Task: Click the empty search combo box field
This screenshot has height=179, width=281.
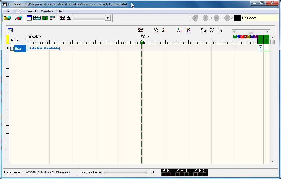Action: click(x=89, y=18)
